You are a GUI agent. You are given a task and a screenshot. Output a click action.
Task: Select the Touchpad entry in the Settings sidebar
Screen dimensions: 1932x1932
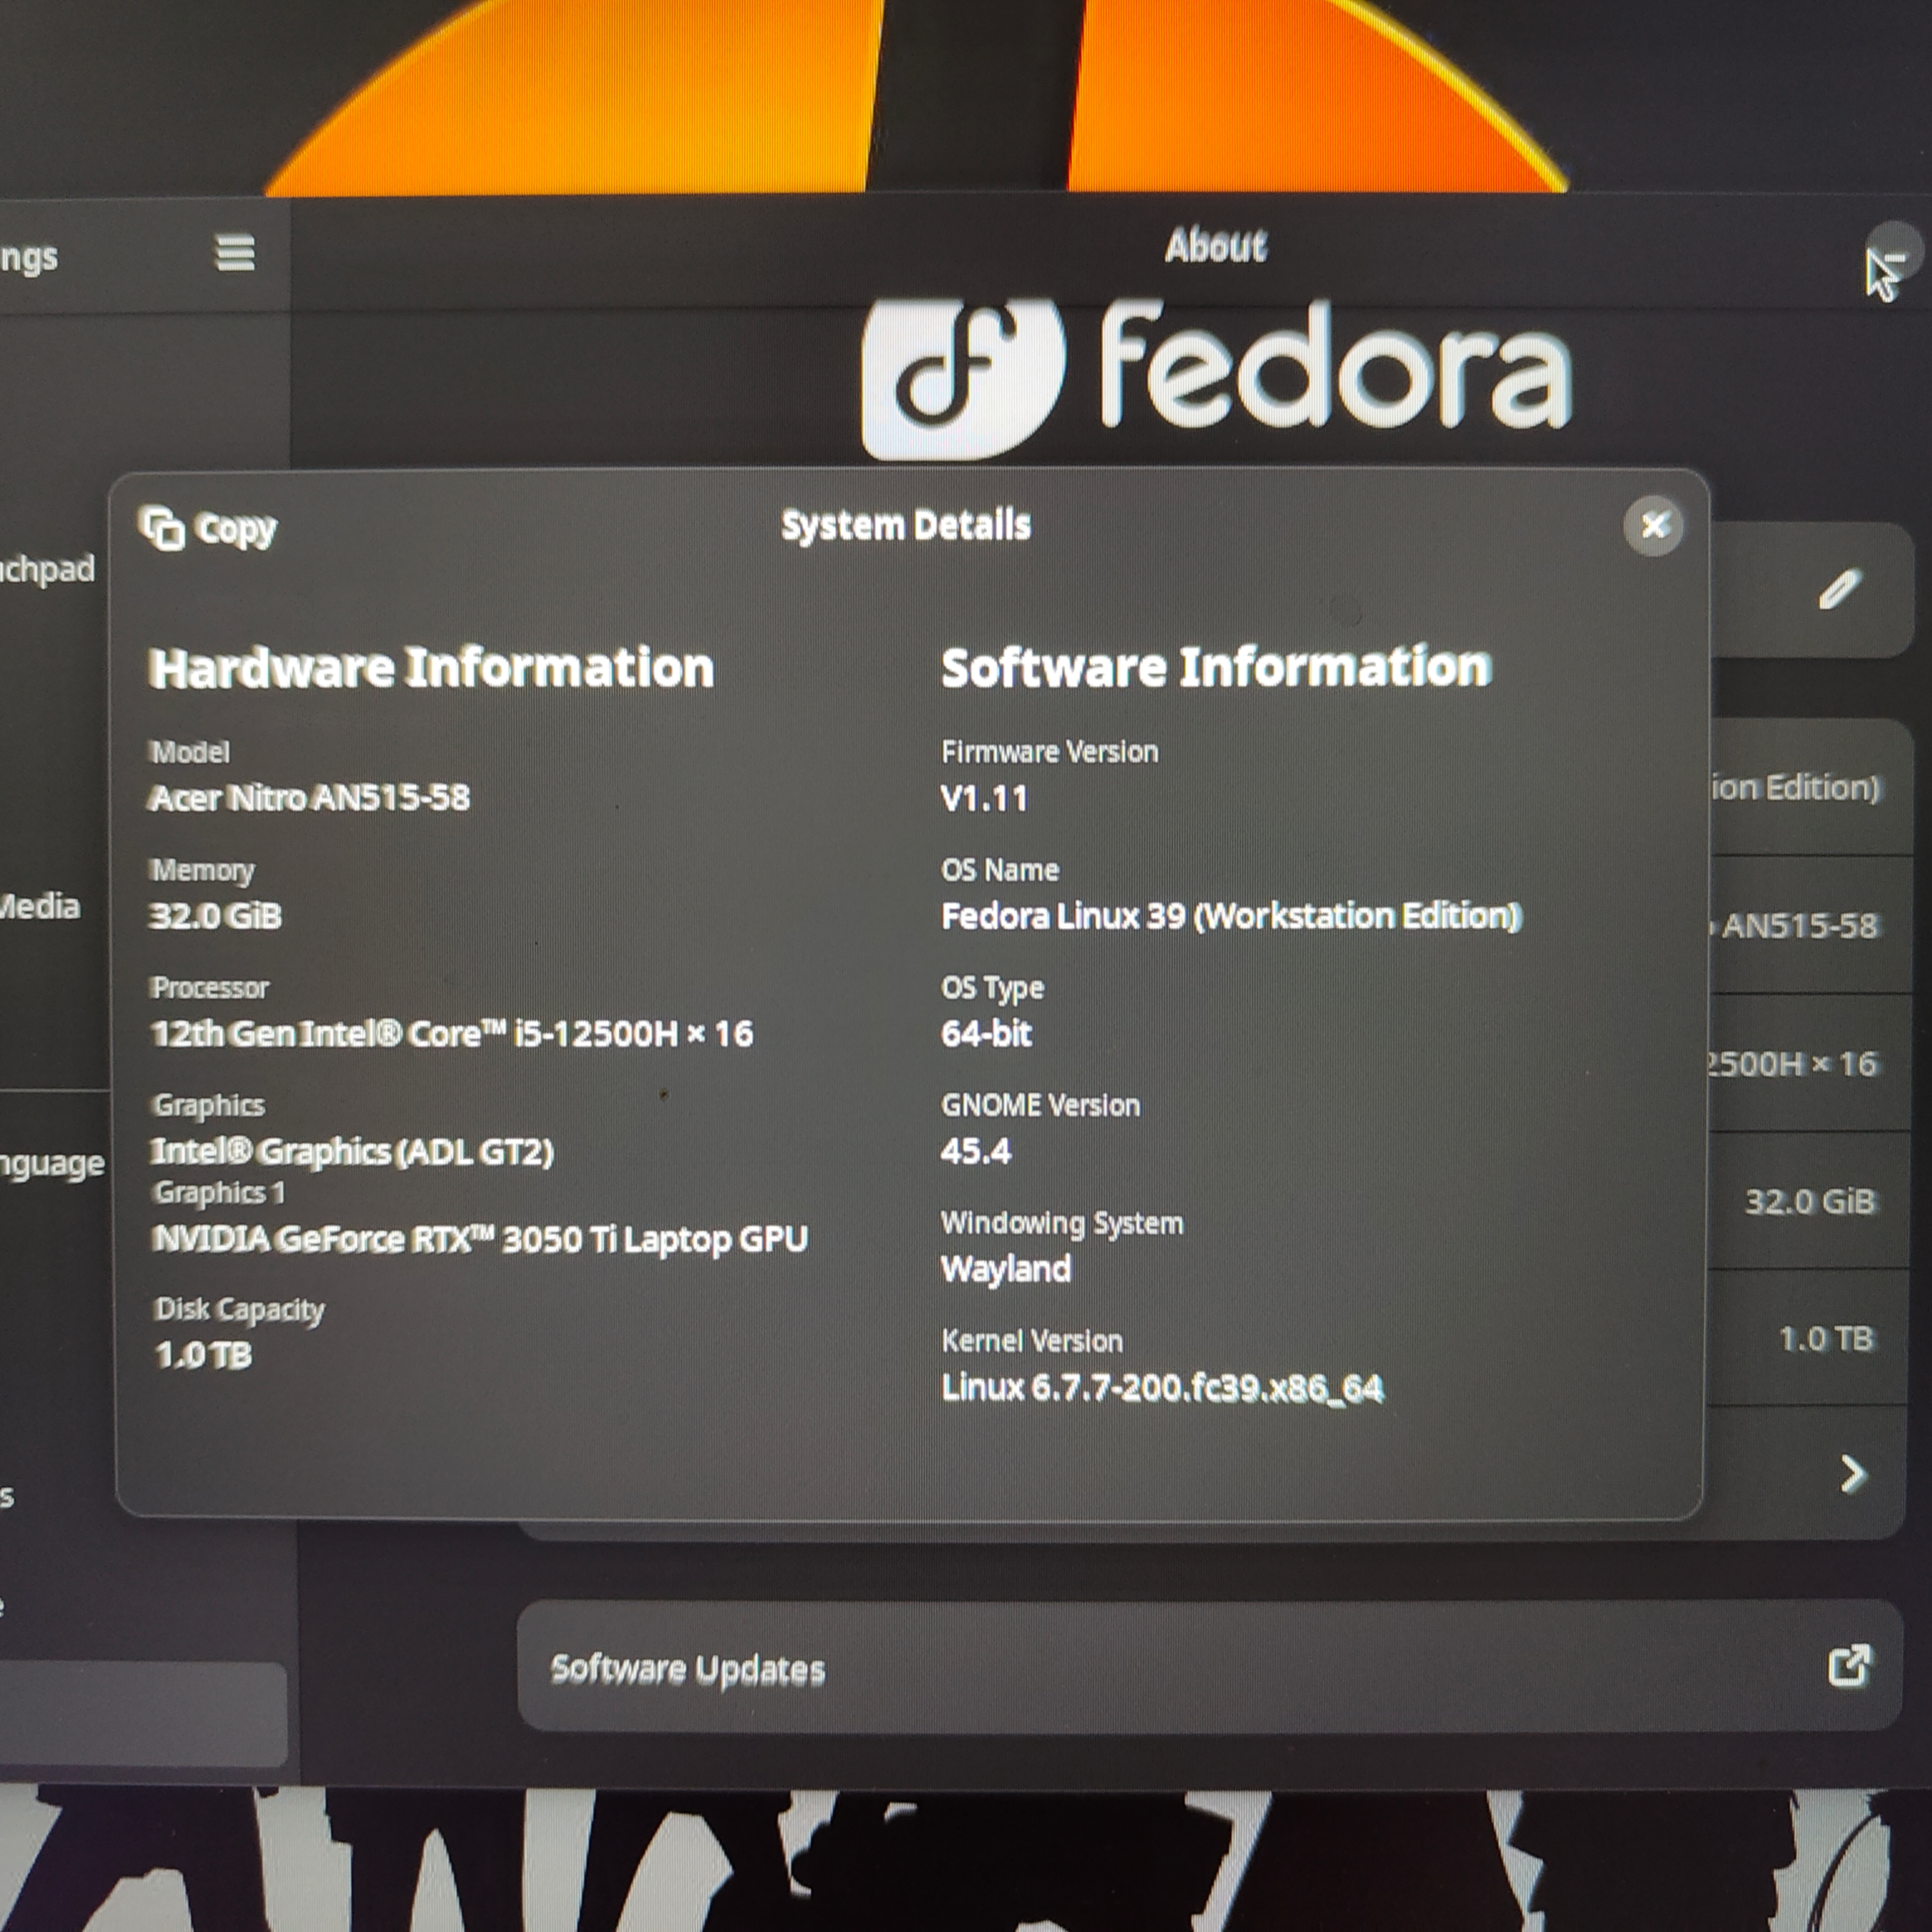(48, 569)
